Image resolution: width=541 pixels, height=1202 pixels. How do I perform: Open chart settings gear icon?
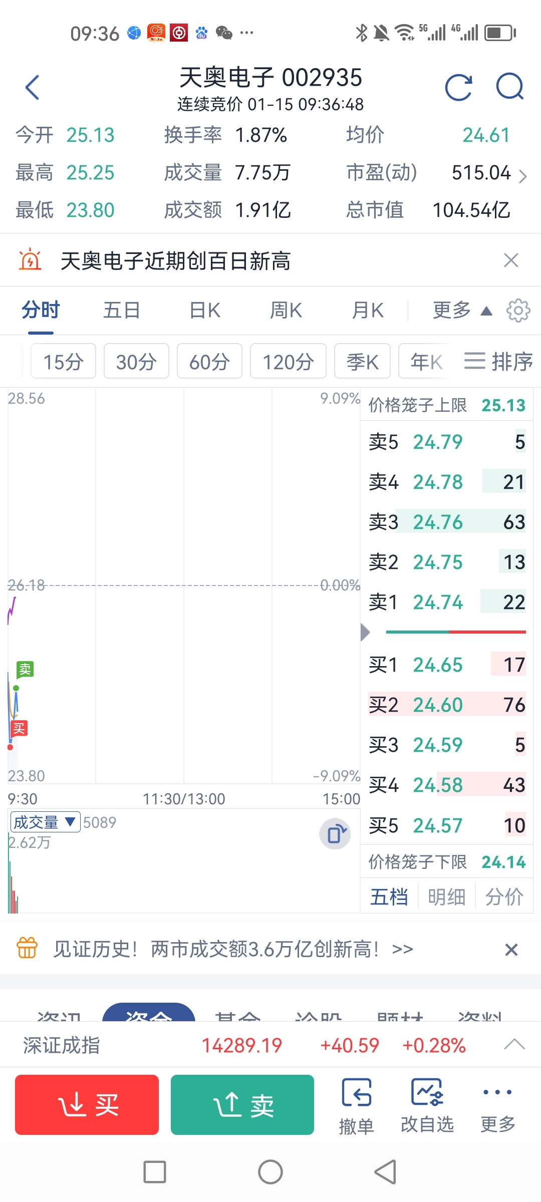coord(518,311)
